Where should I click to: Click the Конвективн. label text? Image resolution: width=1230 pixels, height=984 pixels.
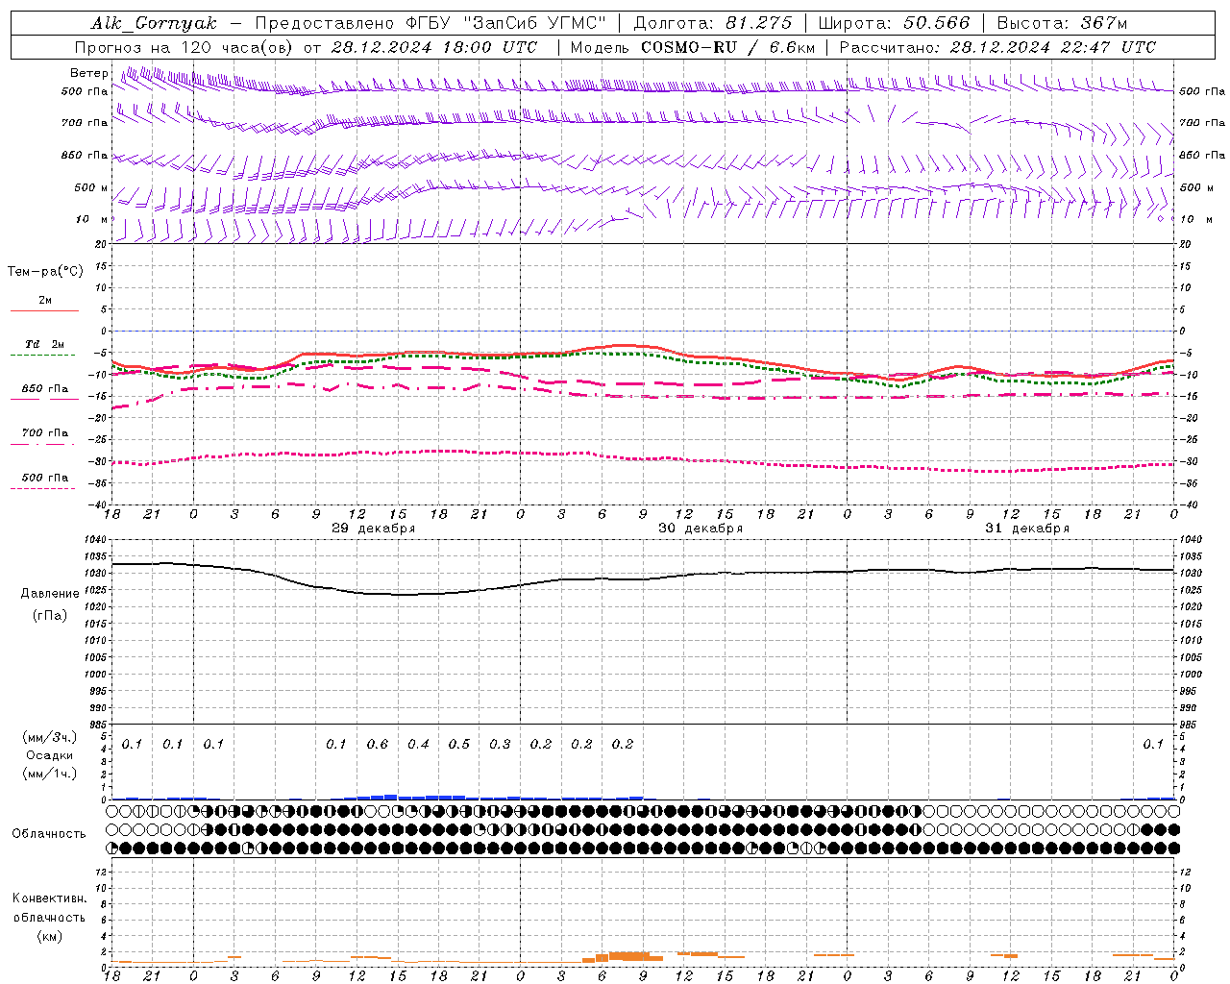point(50,898)
